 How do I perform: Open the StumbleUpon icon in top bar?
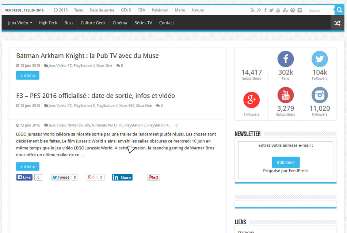point(285,10)
